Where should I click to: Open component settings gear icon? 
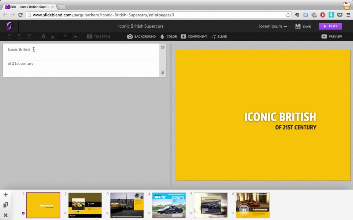tap(163, 47)
